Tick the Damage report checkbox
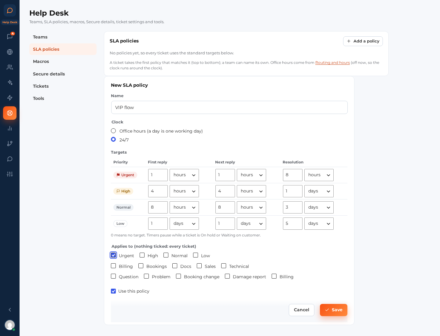 [x=227, y=276]
